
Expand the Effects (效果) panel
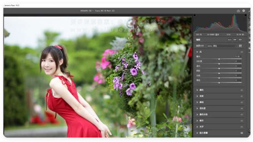(197, 96)
